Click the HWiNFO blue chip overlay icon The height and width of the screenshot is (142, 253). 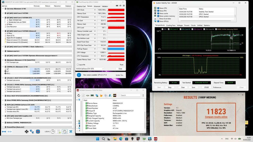pyautogui.click(x=38, y=132)
